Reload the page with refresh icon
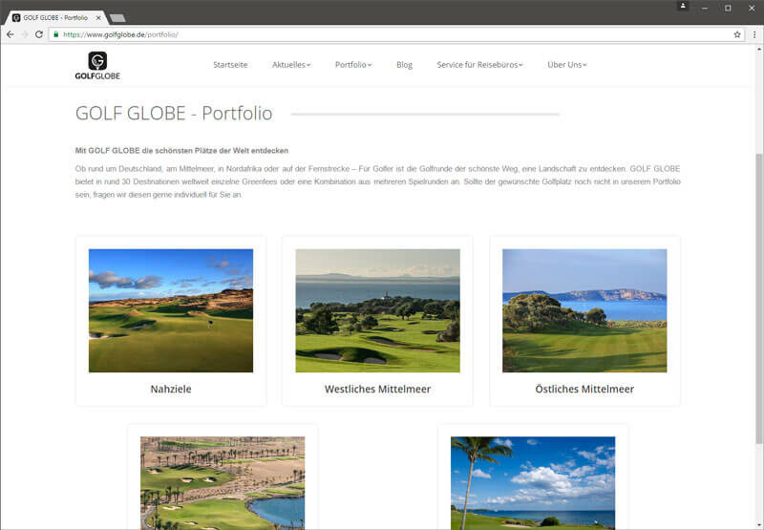The image size is (764, 530). coord(39,34)
